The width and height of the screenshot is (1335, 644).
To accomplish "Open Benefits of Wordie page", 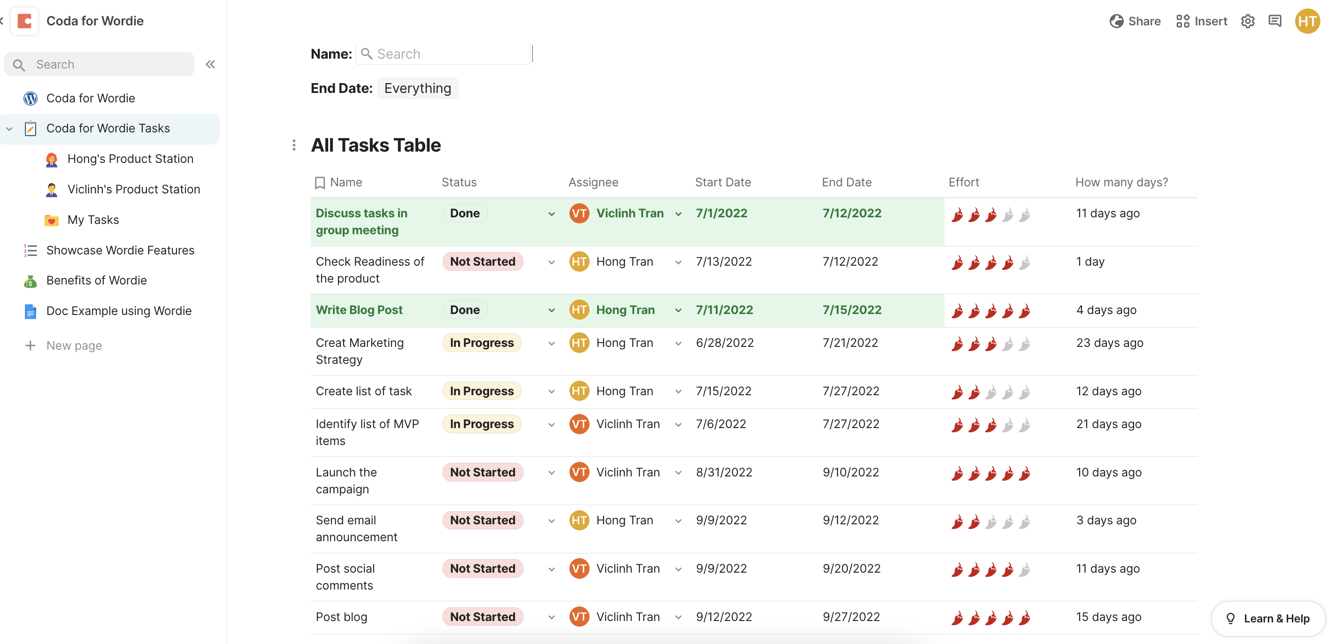I will pyautogui.click(x=96, y=280).
